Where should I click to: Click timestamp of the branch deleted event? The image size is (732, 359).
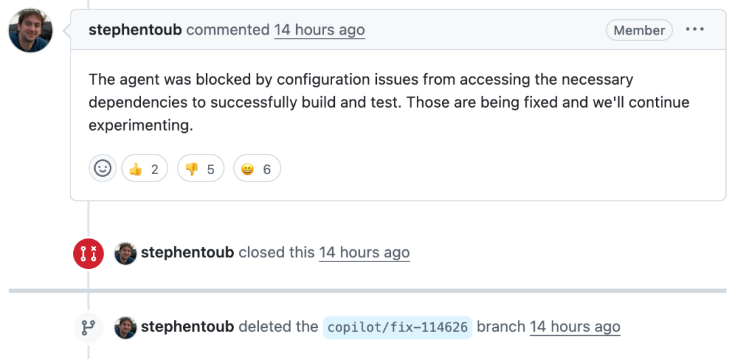click(575, 327)
